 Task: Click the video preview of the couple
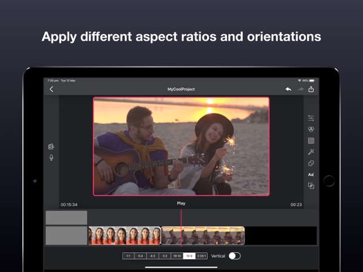(x=181, y=146)
